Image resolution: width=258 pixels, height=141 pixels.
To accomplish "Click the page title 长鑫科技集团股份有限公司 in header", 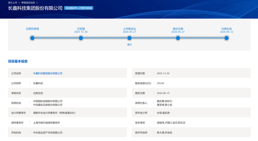I will point(35,8).
